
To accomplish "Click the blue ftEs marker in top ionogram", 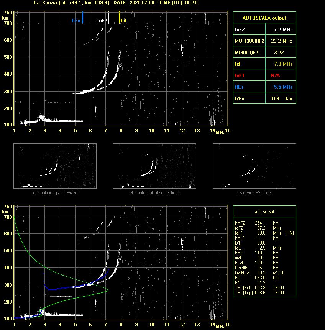I will point(82,17).
